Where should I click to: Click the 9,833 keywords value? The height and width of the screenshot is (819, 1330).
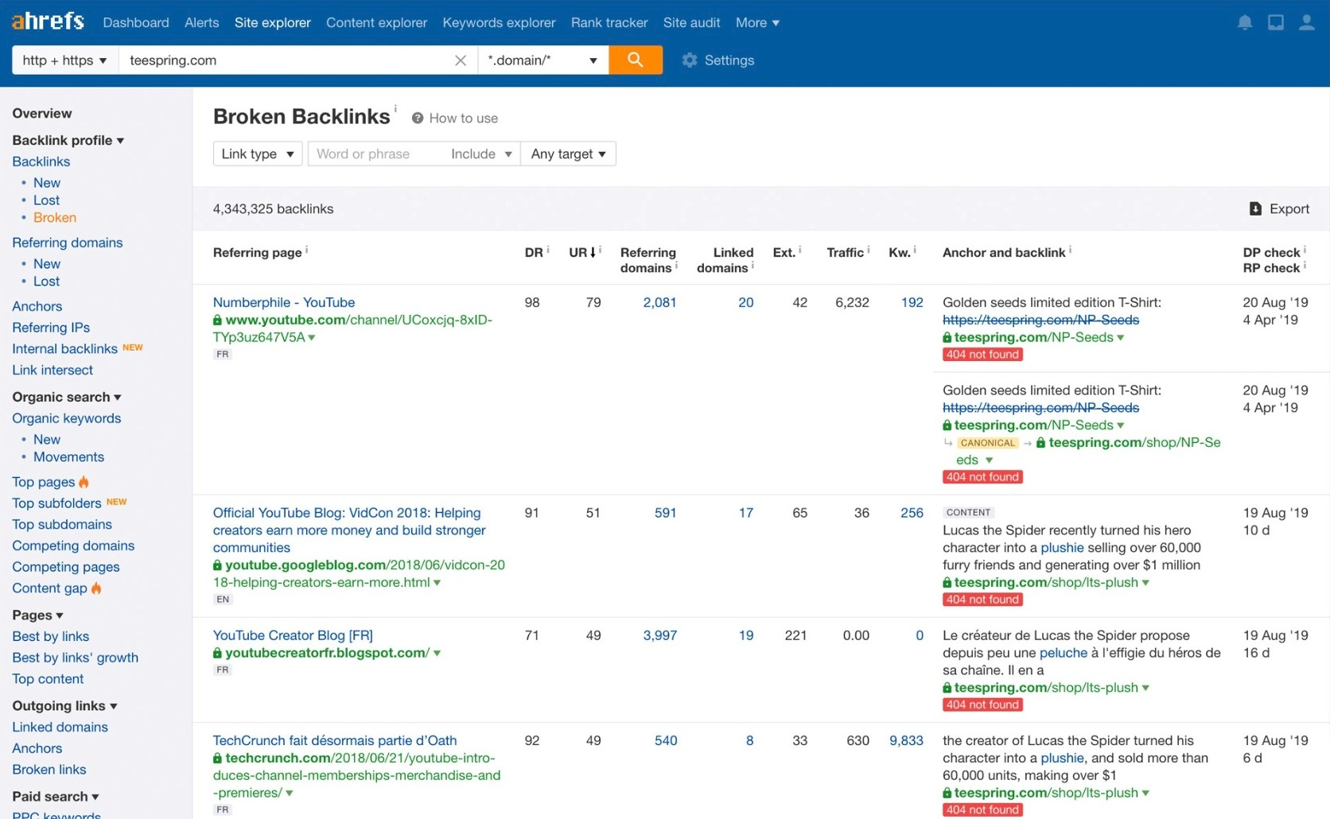pyautogui.click(x=906, y=740)
